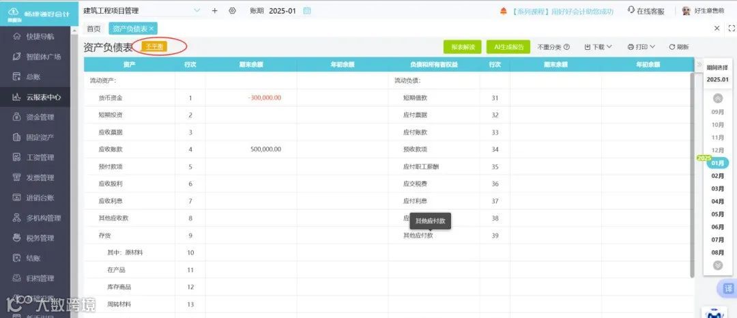Switch to the 首页 tab
The width and height of the screenshot is (737, 318).
point(93,29)
